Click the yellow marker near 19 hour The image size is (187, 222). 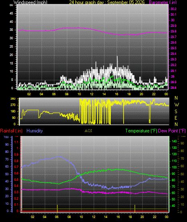click(135, 208)
